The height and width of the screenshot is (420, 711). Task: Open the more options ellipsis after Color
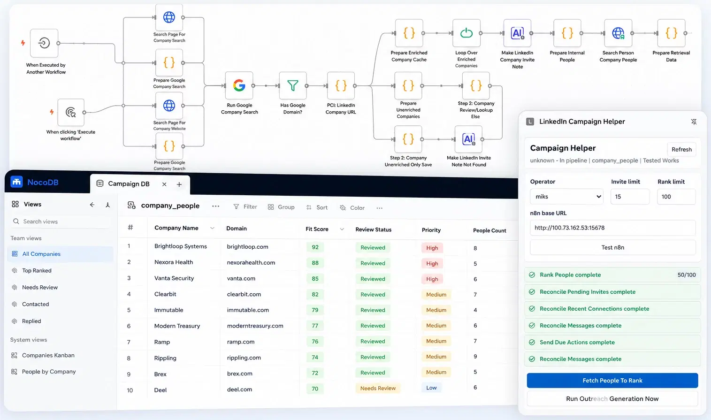click(x=379, y=208)
